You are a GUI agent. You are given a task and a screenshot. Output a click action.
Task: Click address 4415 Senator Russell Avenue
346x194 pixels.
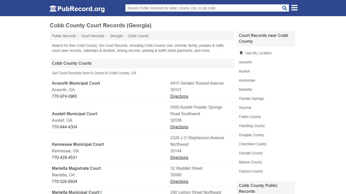[197, 83]
